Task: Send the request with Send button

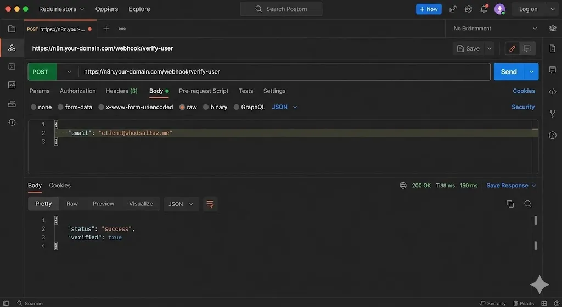Action: (x=509, y=72)
